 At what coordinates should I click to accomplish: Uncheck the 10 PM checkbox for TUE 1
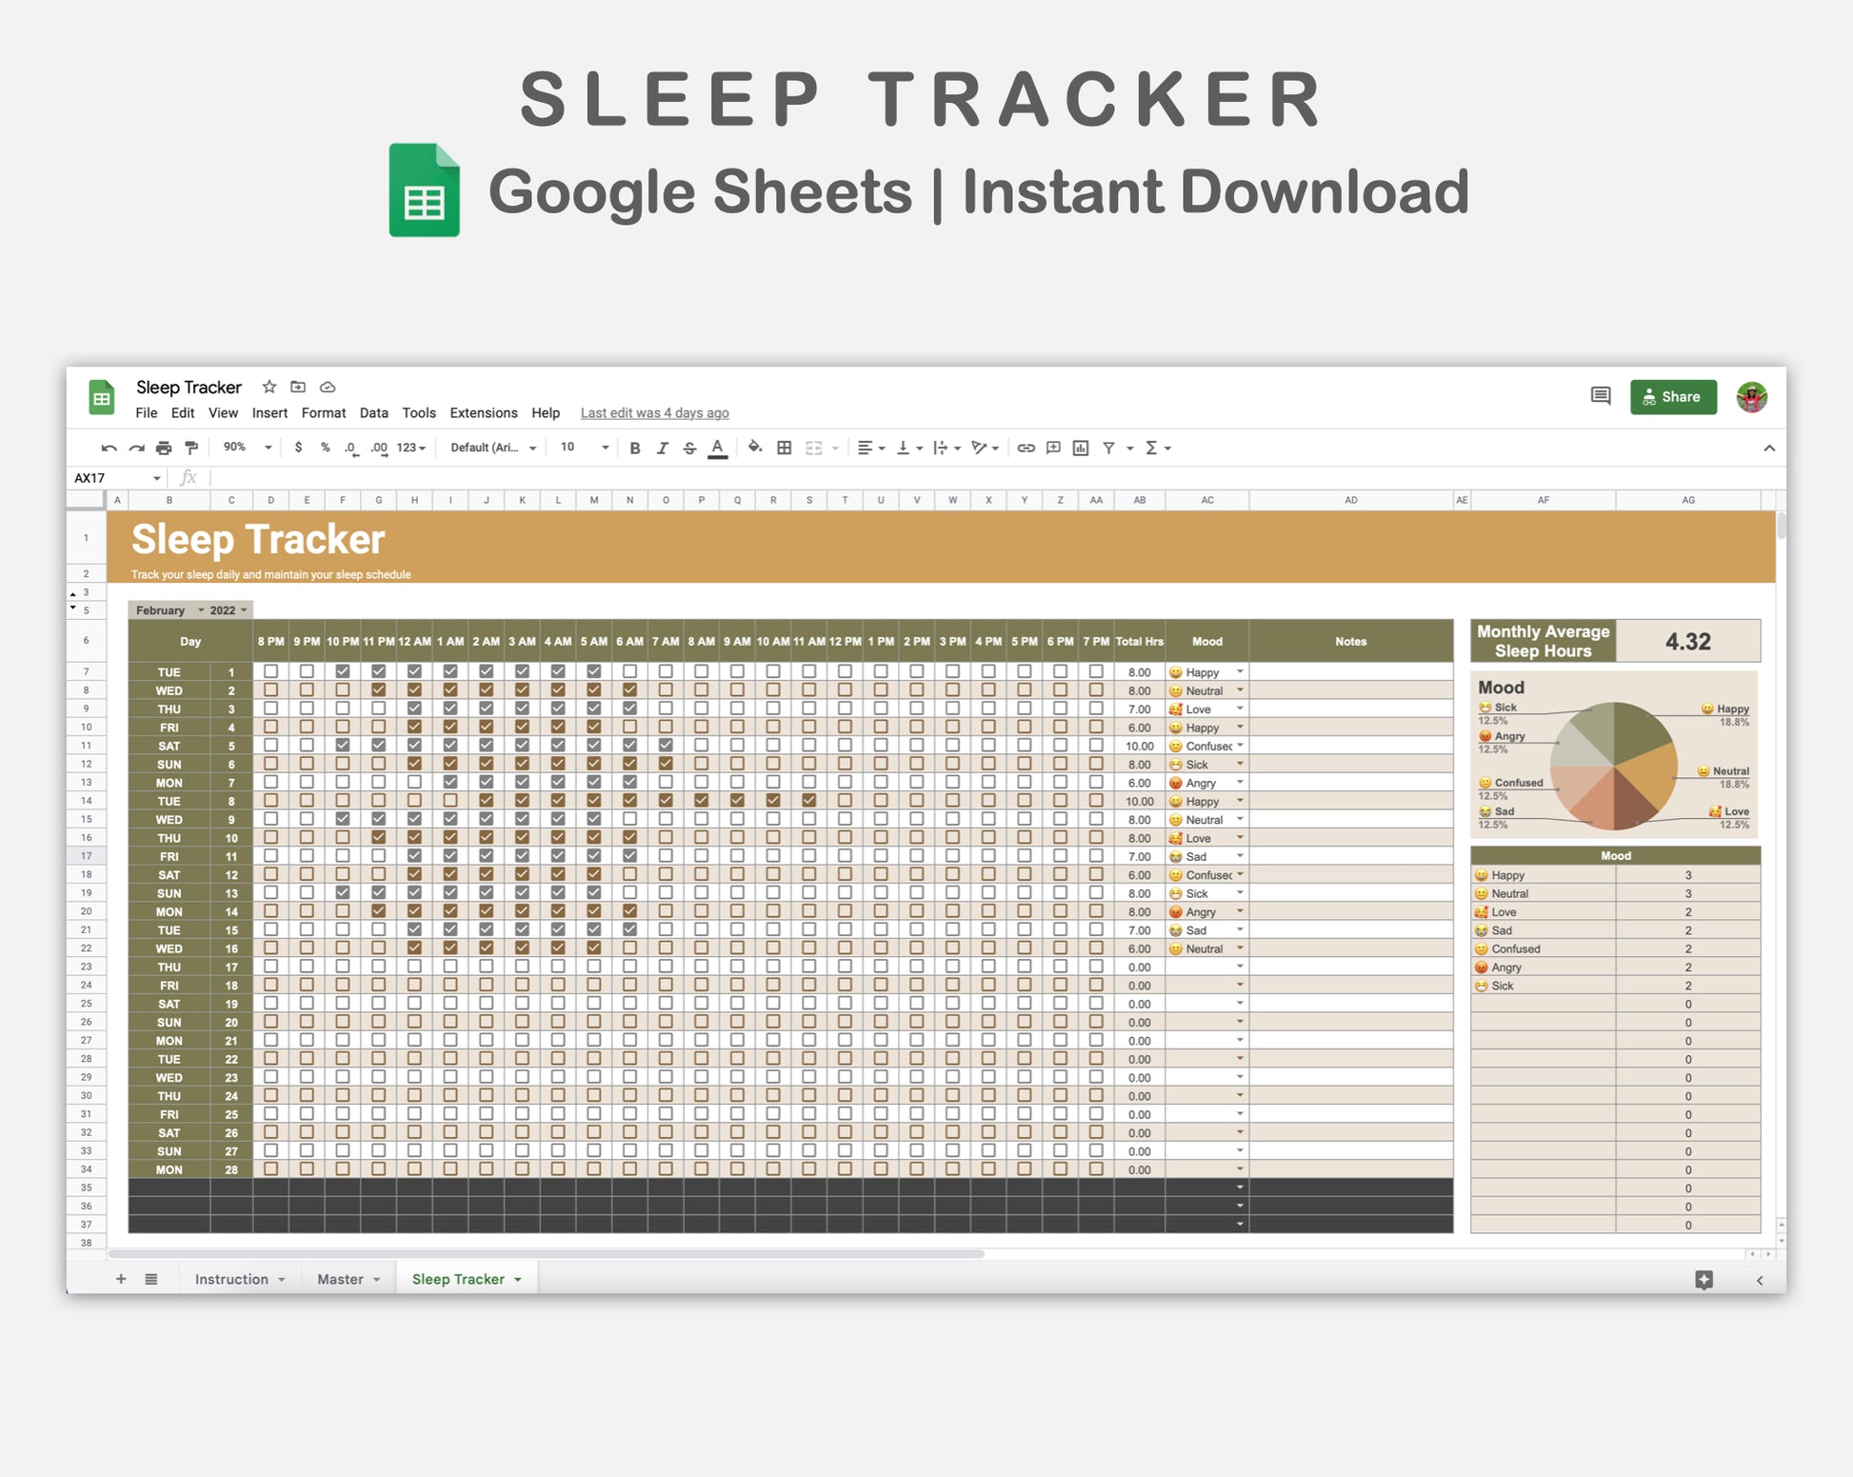343,671
